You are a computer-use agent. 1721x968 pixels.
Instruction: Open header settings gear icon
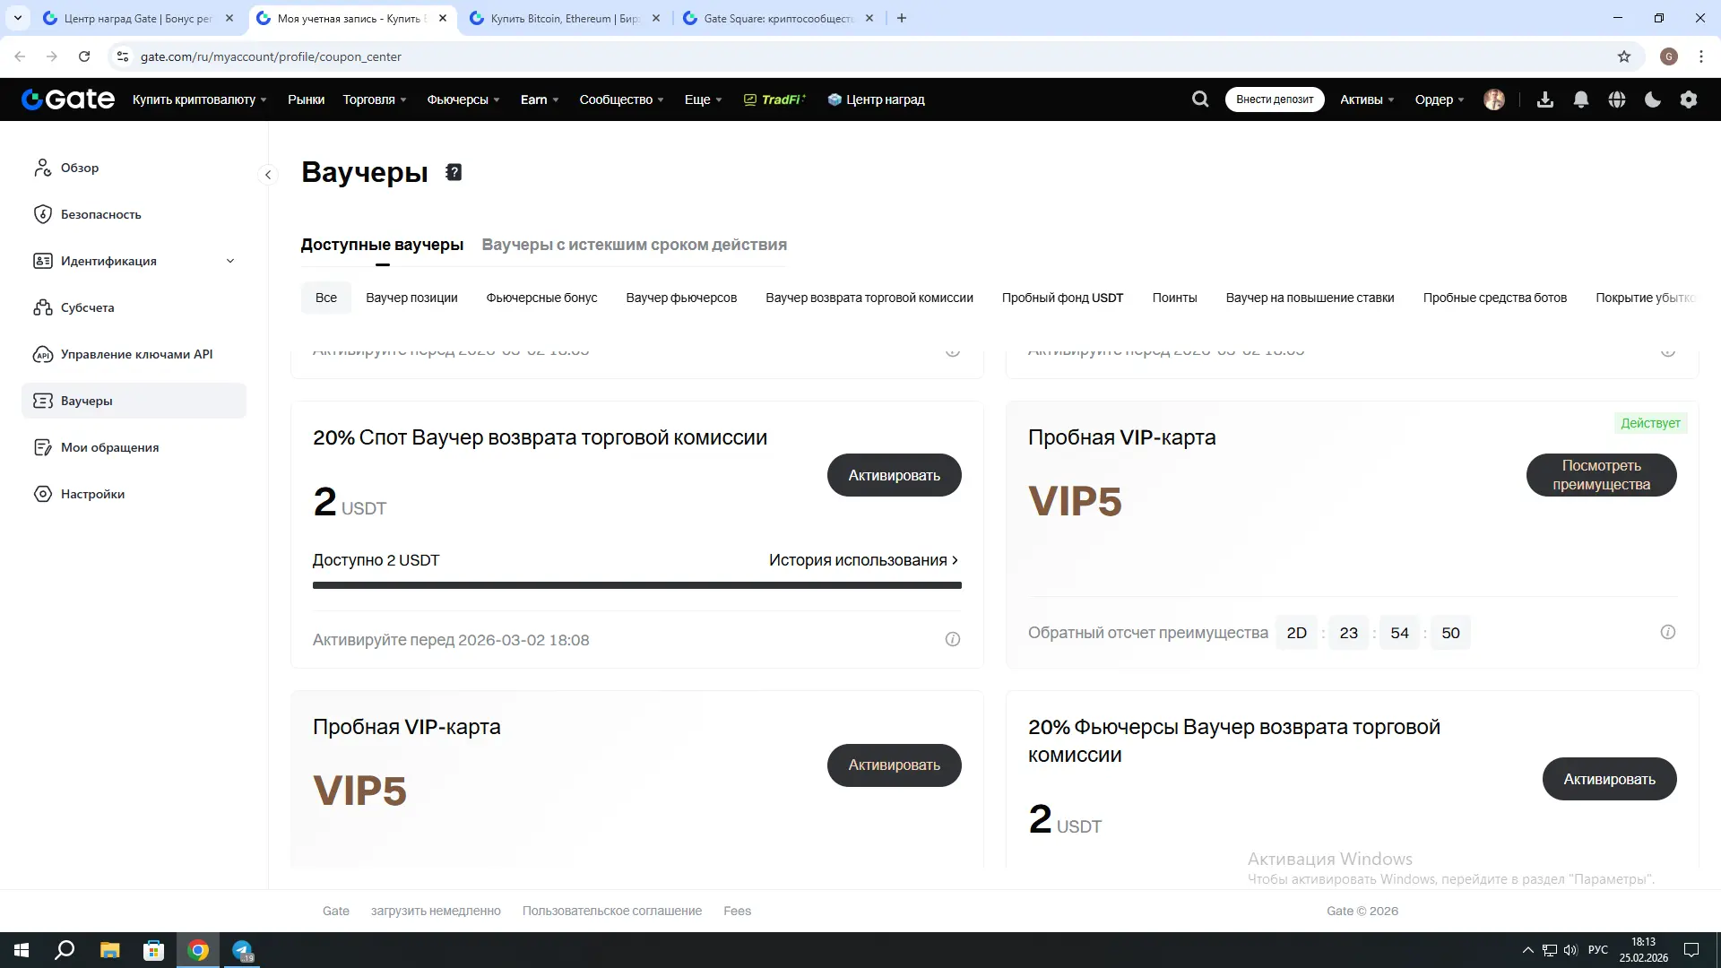click(x=1689, y=99)
